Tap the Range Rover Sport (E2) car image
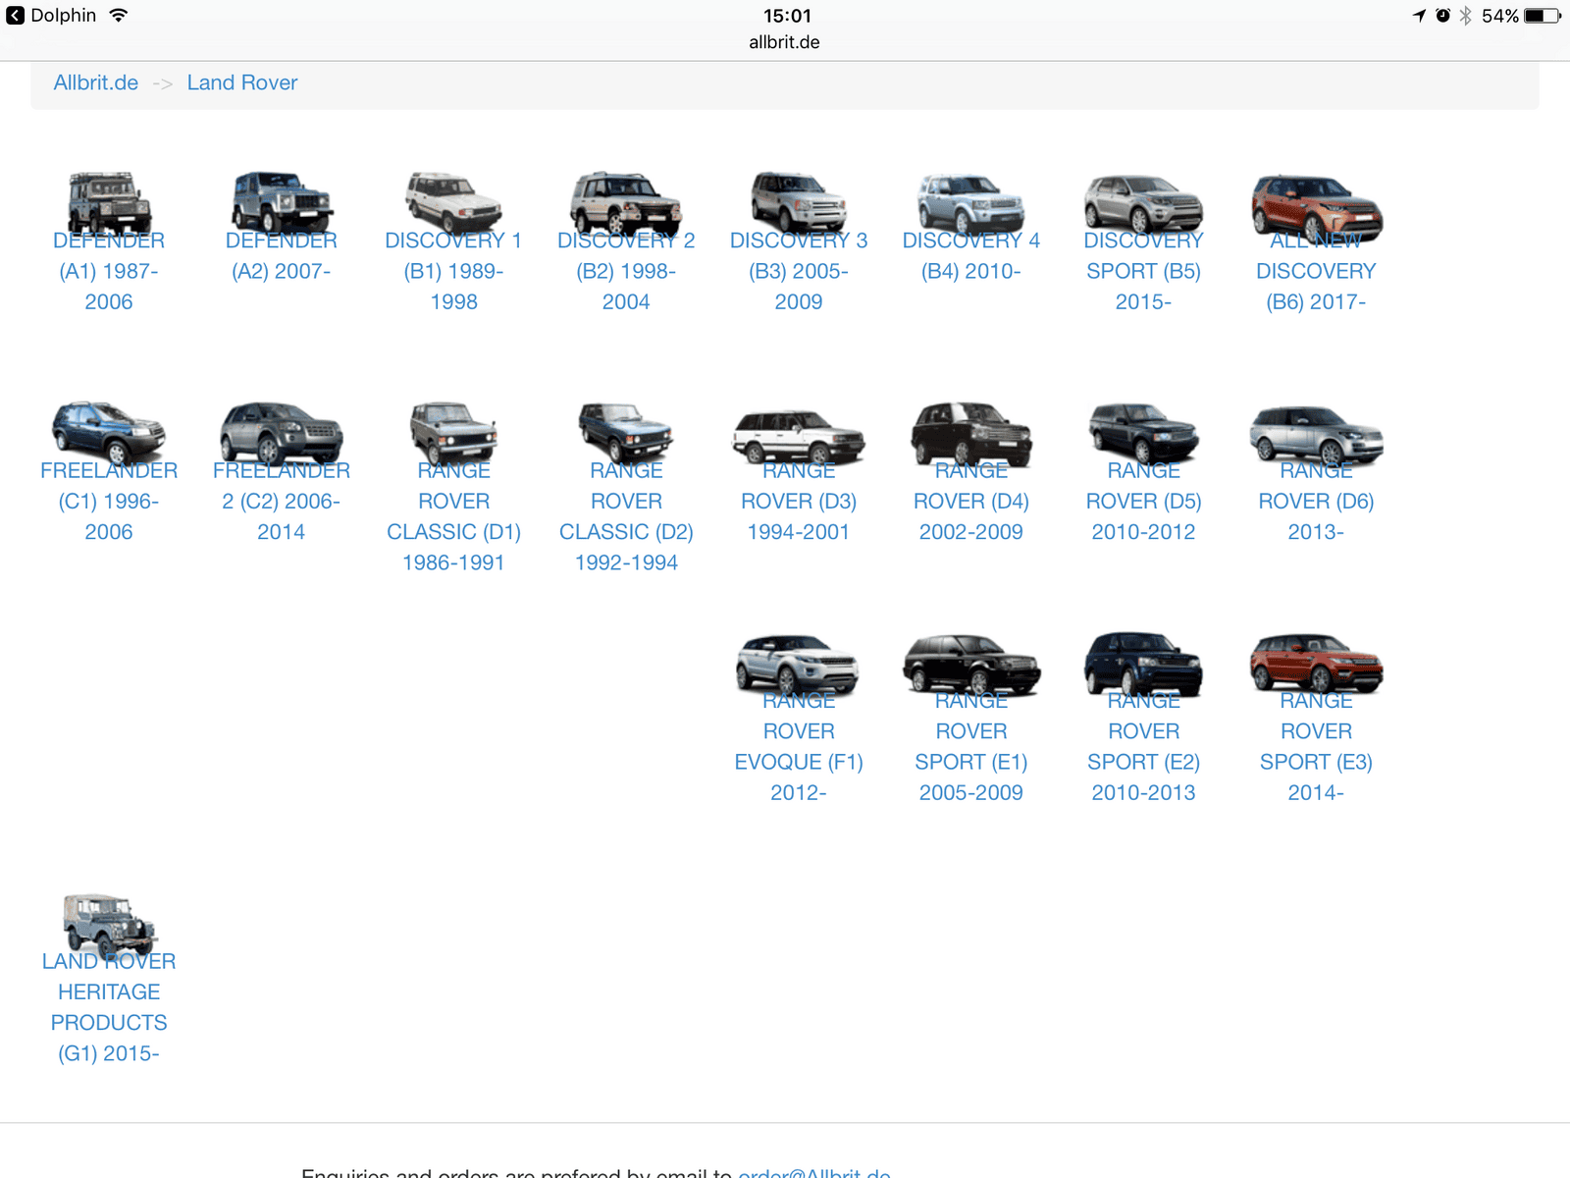1570x1178 pixels. point(1143,664)
